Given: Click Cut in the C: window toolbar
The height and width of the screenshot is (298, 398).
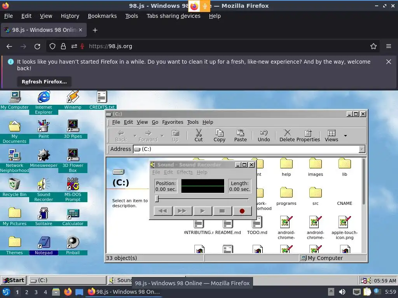Looking at the screenshot, I should (199, 135).
